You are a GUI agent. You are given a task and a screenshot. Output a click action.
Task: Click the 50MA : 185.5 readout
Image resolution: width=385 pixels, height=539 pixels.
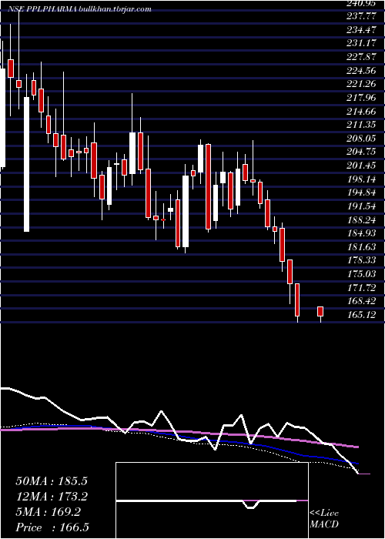click(x=52, y=481)
